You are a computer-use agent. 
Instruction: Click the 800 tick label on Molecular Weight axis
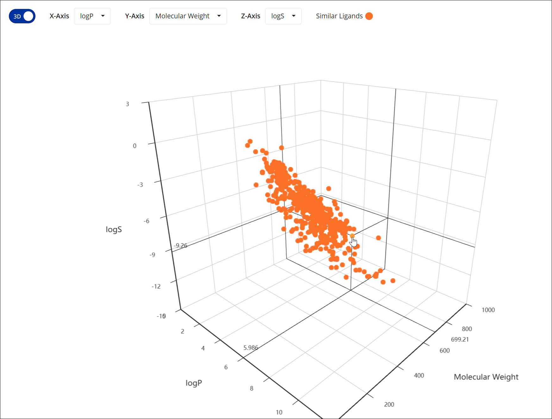[x=467, y=329]
